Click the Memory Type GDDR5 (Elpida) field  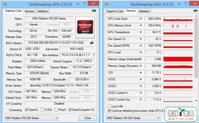tap(39, 73)
